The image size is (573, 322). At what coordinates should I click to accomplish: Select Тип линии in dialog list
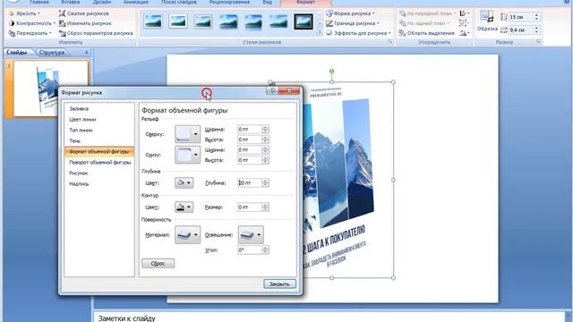[99, 131]
